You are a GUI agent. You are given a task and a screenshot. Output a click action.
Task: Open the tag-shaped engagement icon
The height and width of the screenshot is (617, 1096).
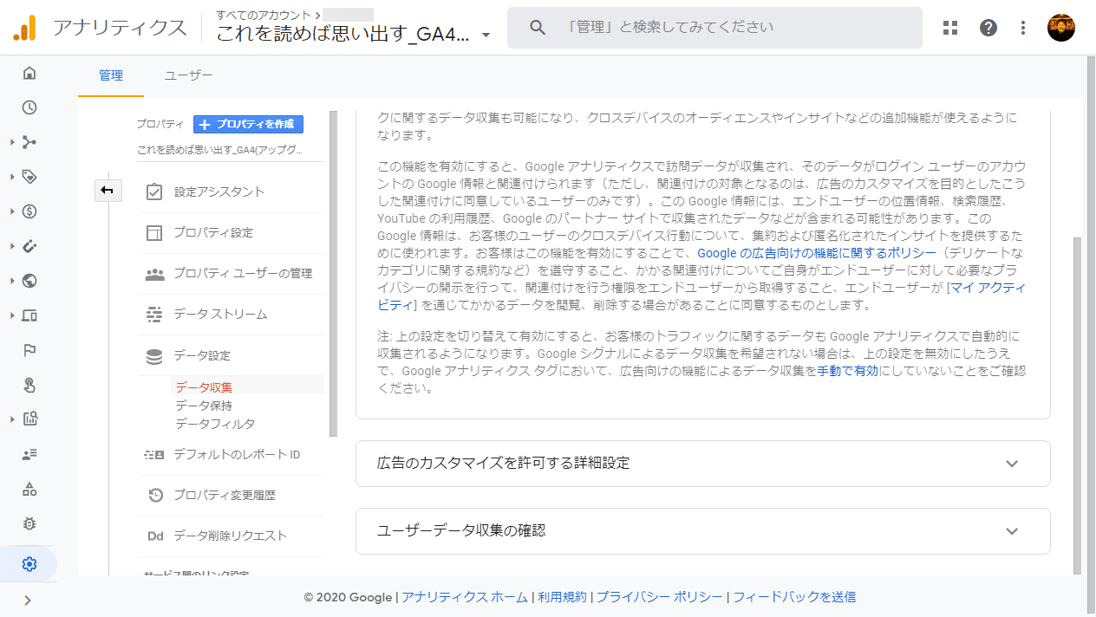coord(29,177)
